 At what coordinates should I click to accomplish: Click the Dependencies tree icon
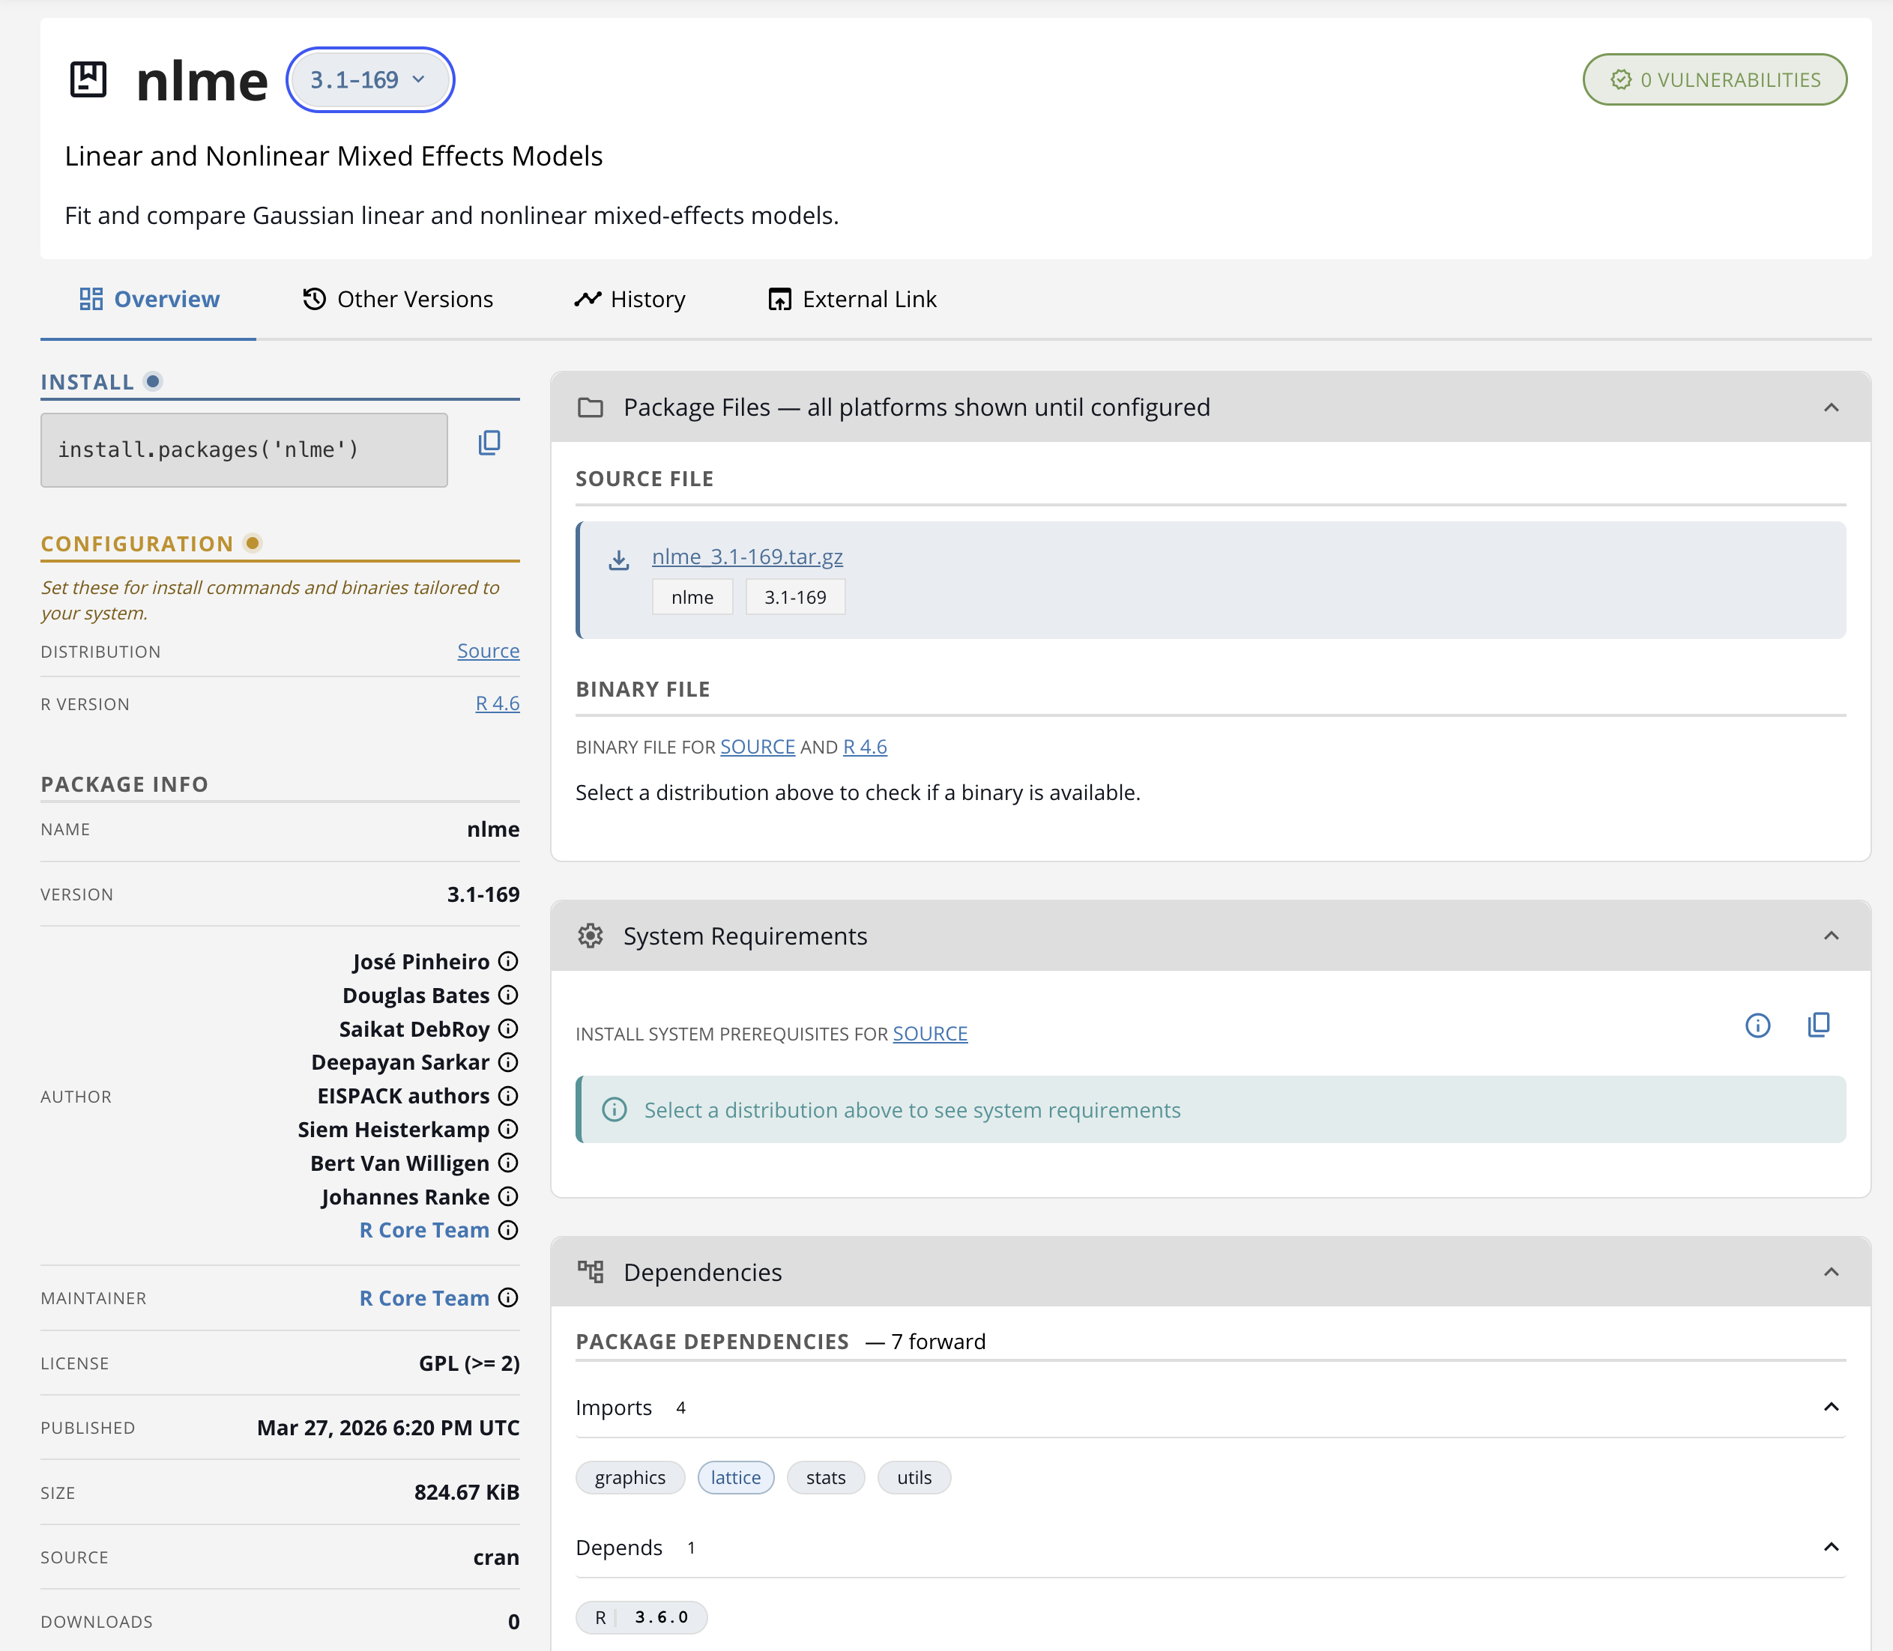pos(591,1273)
